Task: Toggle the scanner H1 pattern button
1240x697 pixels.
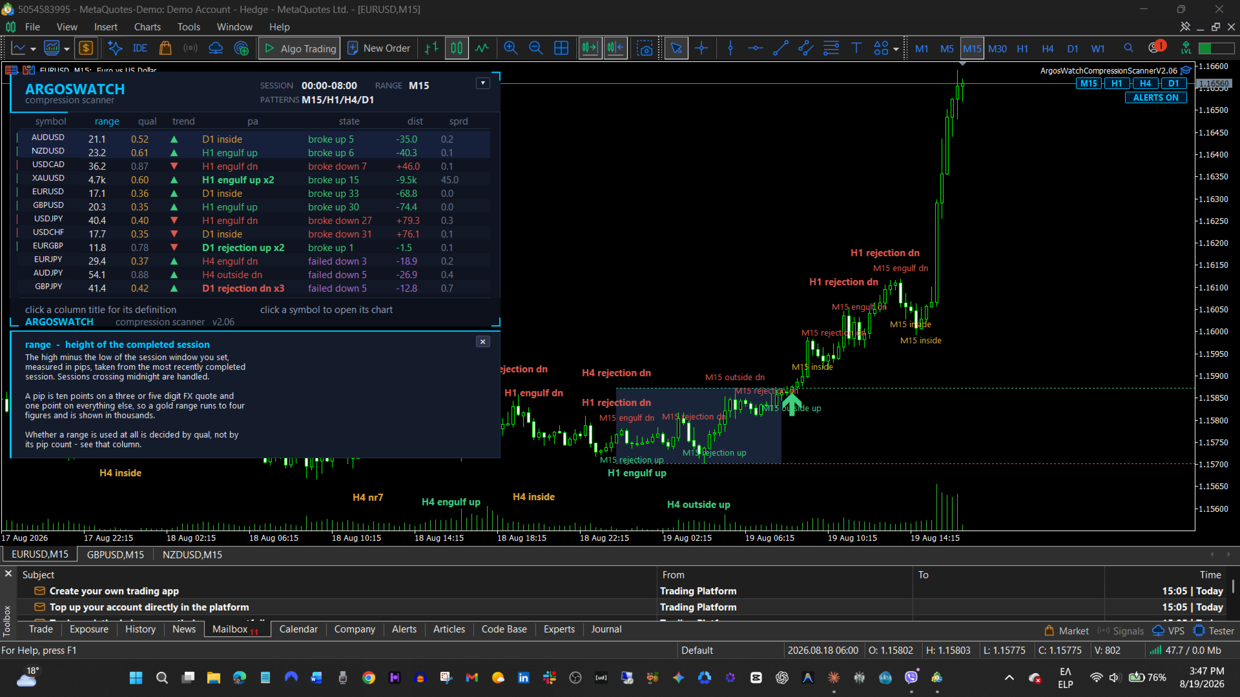Action: click(x=1117, y=83)
